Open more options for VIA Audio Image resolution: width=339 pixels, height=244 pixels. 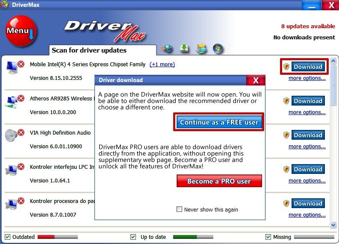[x=307, y=146]
